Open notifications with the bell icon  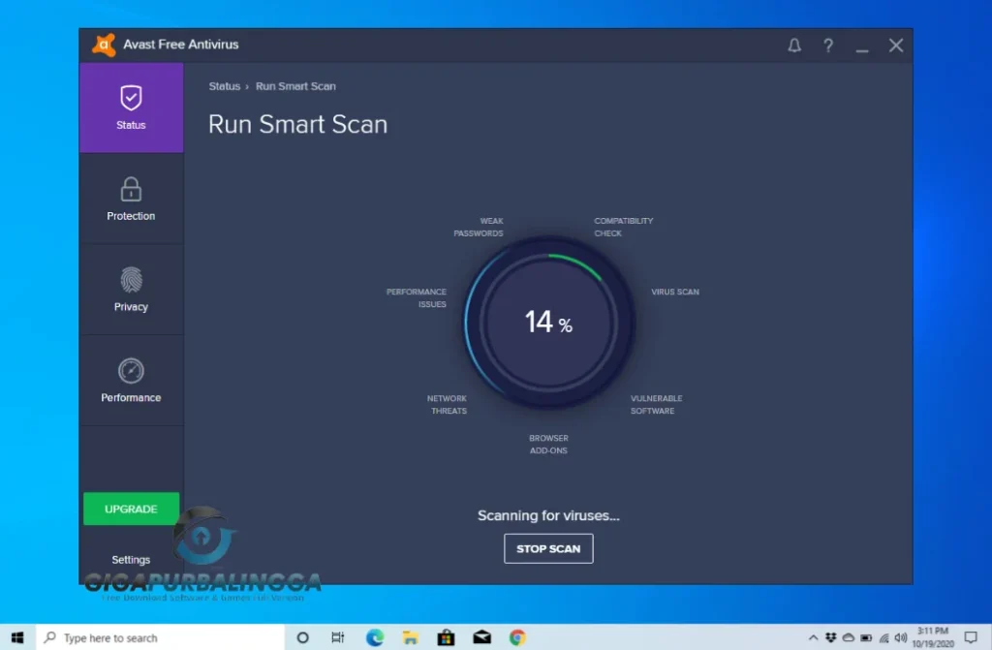point(794,45)
